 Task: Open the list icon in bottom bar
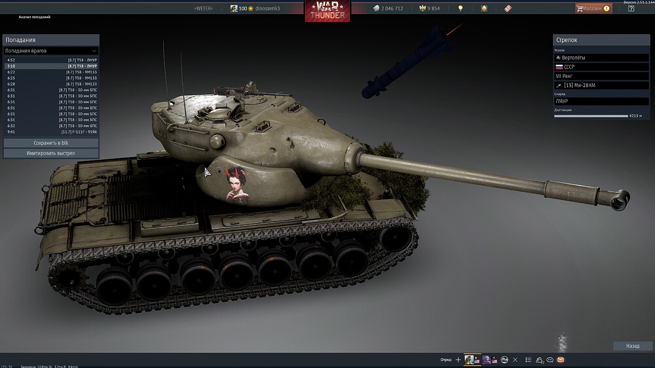pos(529,359)
